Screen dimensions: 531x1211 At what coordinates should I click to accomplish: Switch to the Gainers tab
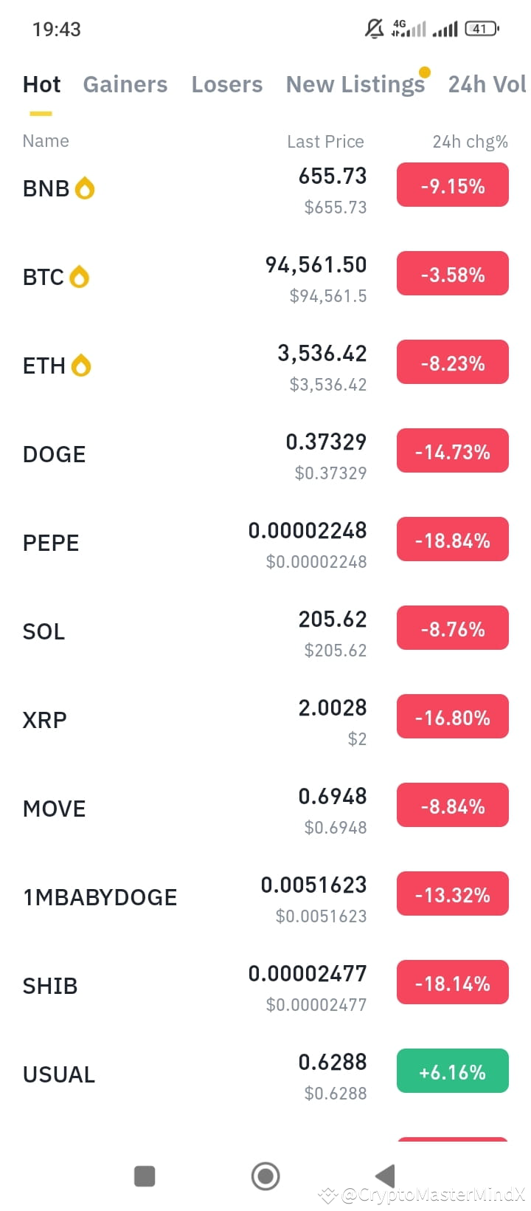coord(125,84)
